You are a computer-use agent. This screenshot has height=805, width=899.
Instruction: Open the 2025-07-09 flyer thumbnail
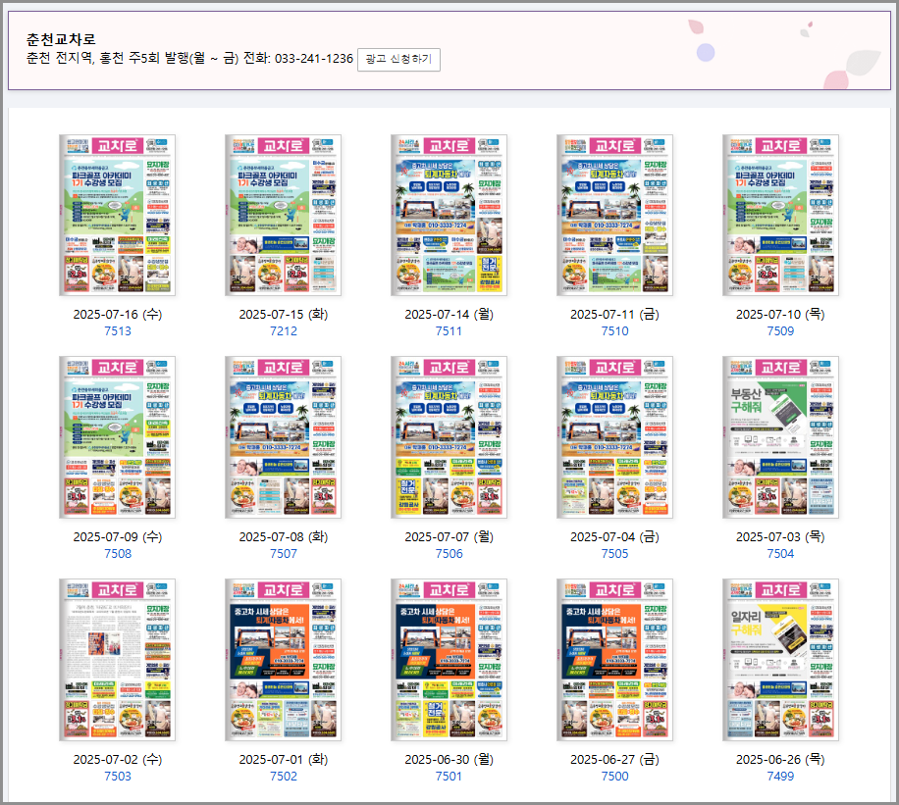(x=118, y=438)
